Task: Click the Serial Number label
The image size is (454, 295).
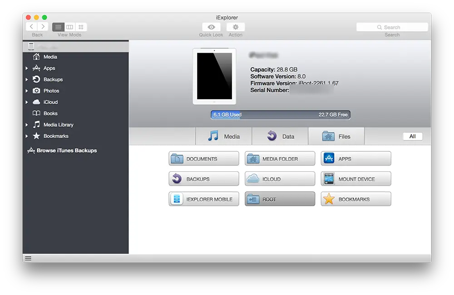Action: click(x=270, y=90)
